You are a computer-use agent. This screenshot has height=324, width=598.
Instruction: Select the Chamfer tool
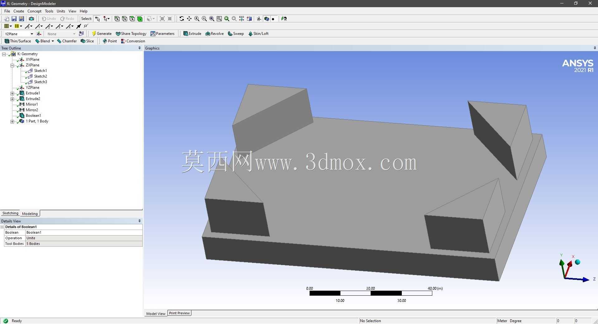pos(67,41)
